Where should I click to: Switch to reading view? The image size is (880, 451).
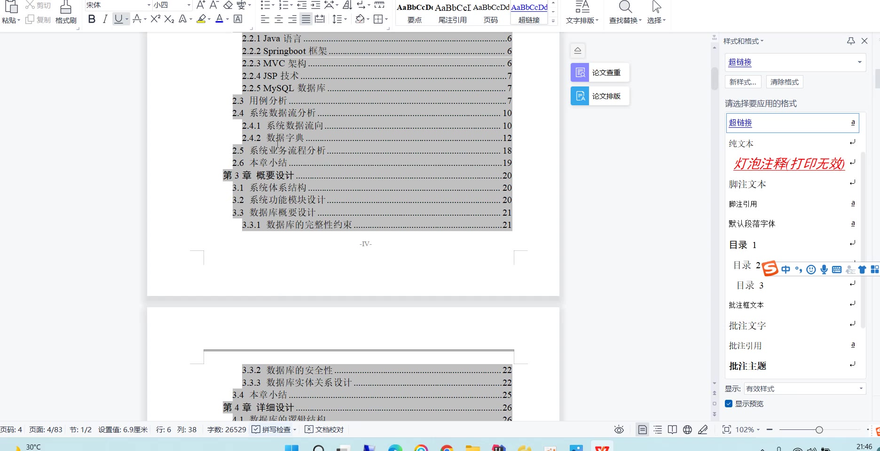pos(673,429)
